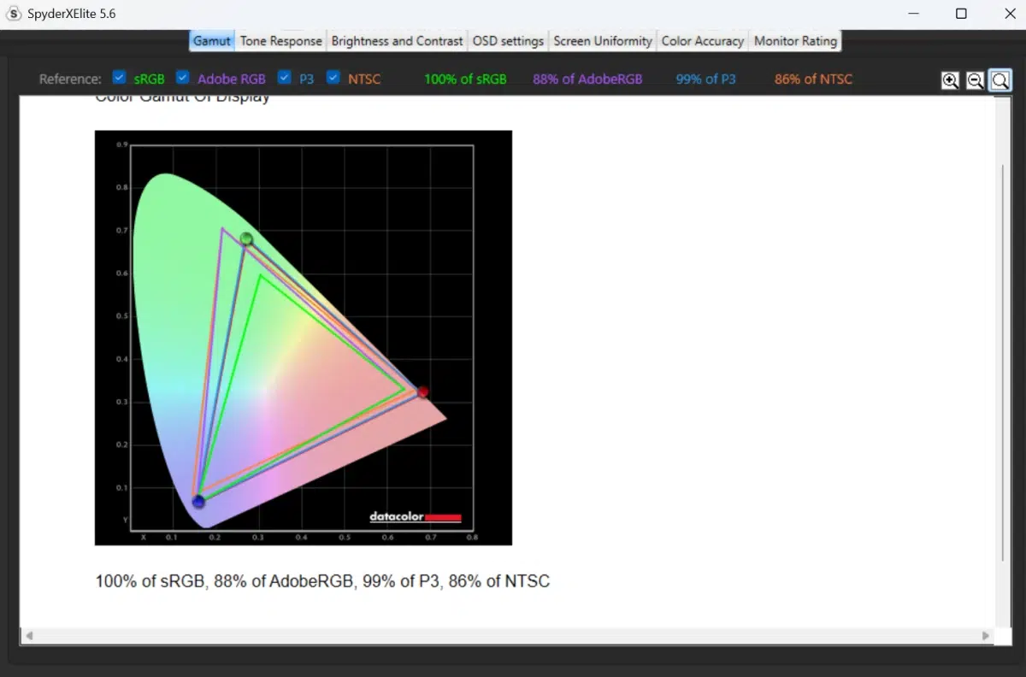Screen dimensions: 1026x677
Task: Click the fit-to-window magnifier icon
Action: click(999, 80)
